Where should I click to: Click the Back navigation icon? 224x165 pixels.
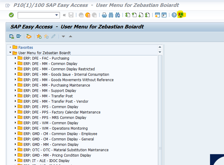point(81,15)
